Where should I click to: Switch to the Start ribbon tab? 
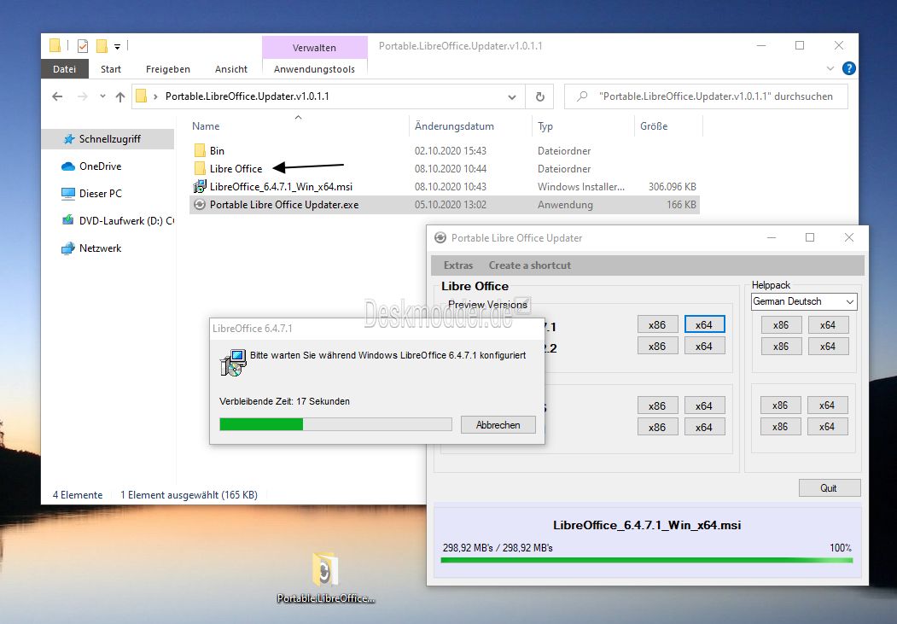(111, 69)
